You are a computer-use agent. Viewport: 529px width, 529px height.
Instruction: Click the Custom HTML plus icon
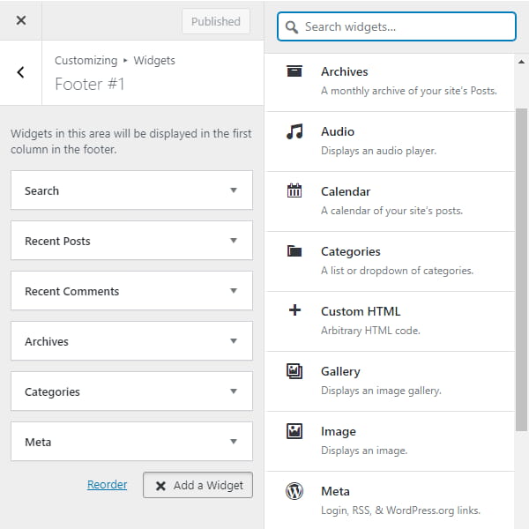[294, 310]
